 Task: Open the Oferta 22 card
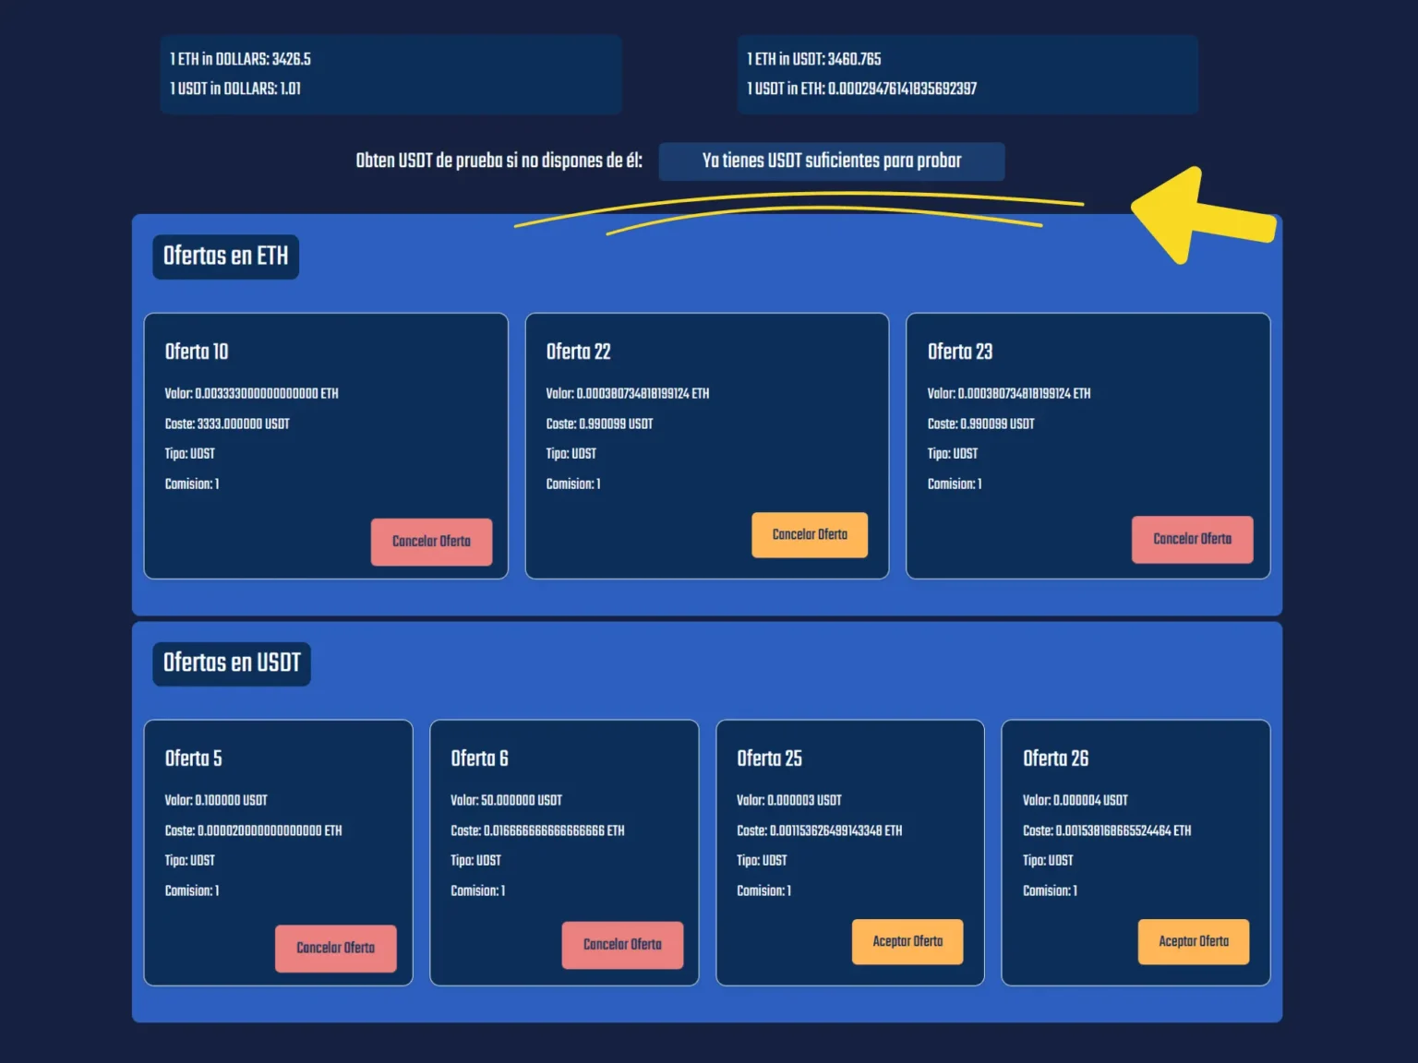click(707, 446)
